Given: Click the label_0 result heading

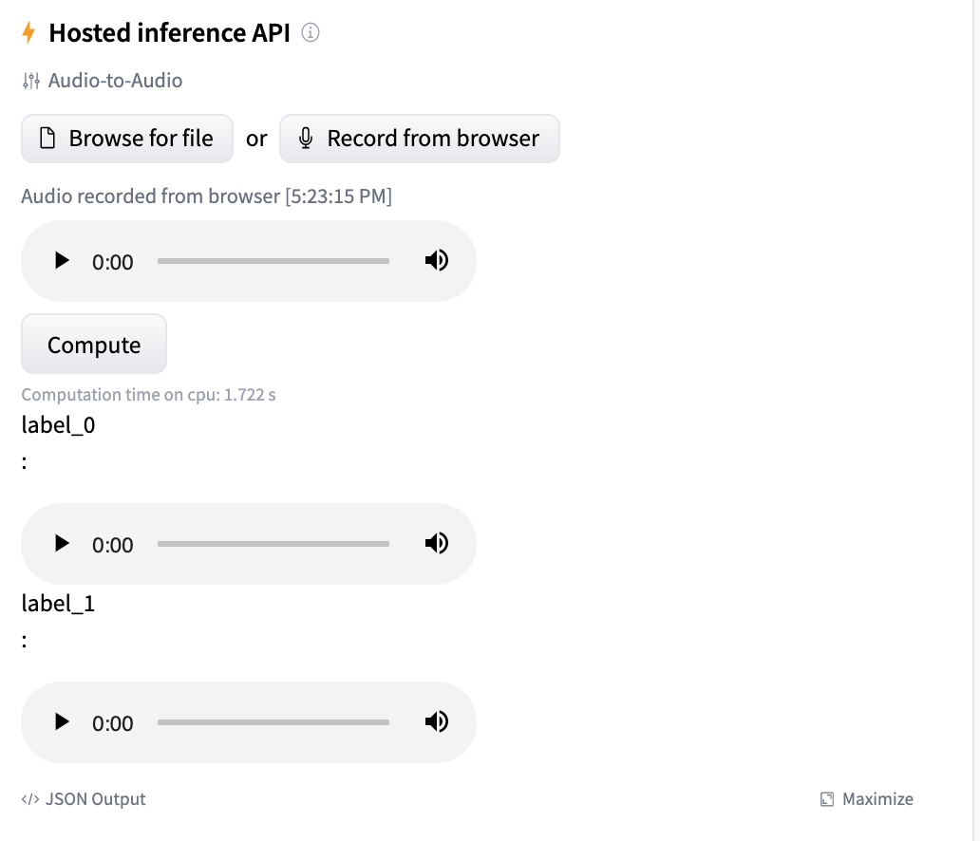Looking at the screenshot, I should coord(58,424).
